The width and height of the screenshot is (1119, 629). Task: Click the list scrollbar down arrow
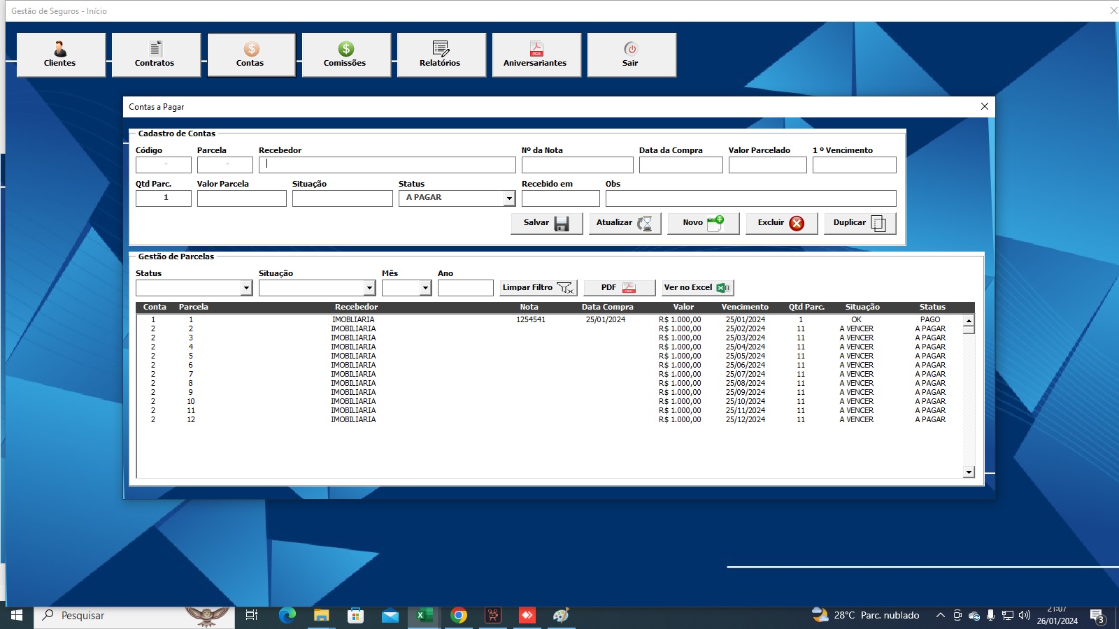969,472
